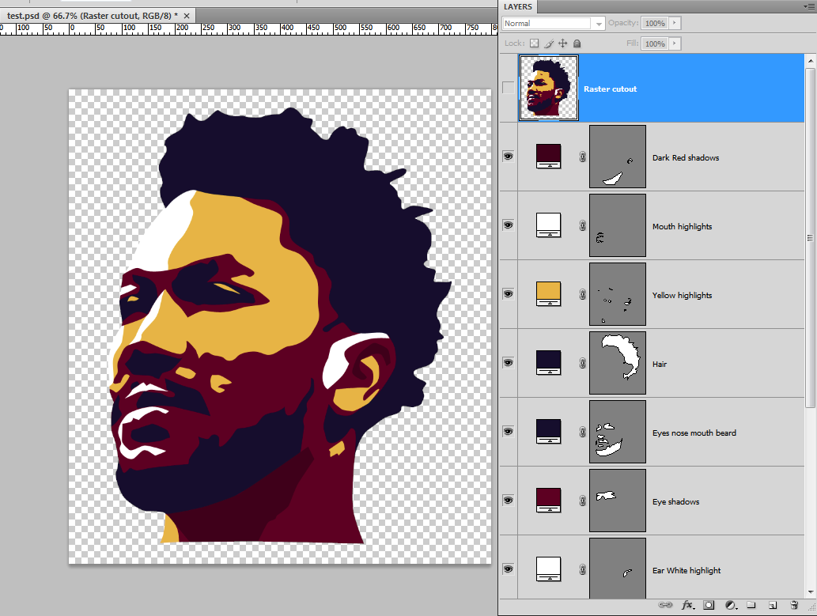
Task: Hide the Dark Red shadows layer
Action: 508,157
